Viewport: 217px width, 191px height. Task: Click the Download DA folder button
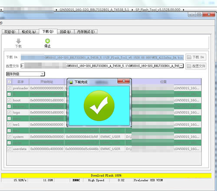click(x=196, y=57)
